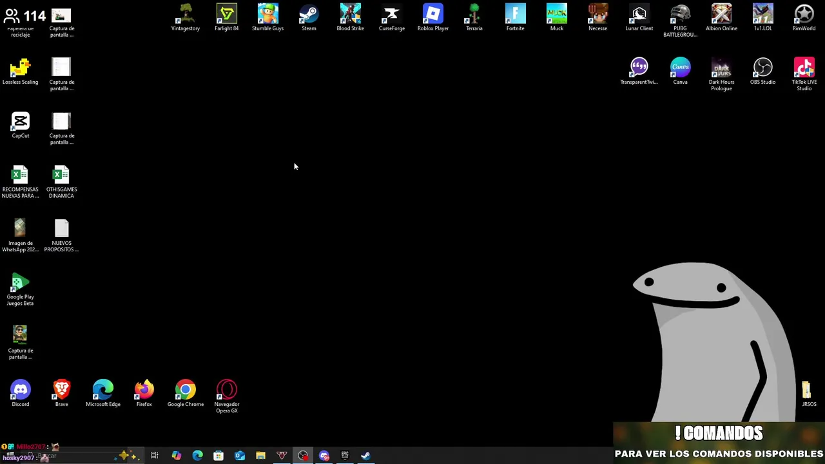This screenshot has width=825, height=464.
Task: Select the 1v1.LOL desktop icon
Action: point(763,17)
